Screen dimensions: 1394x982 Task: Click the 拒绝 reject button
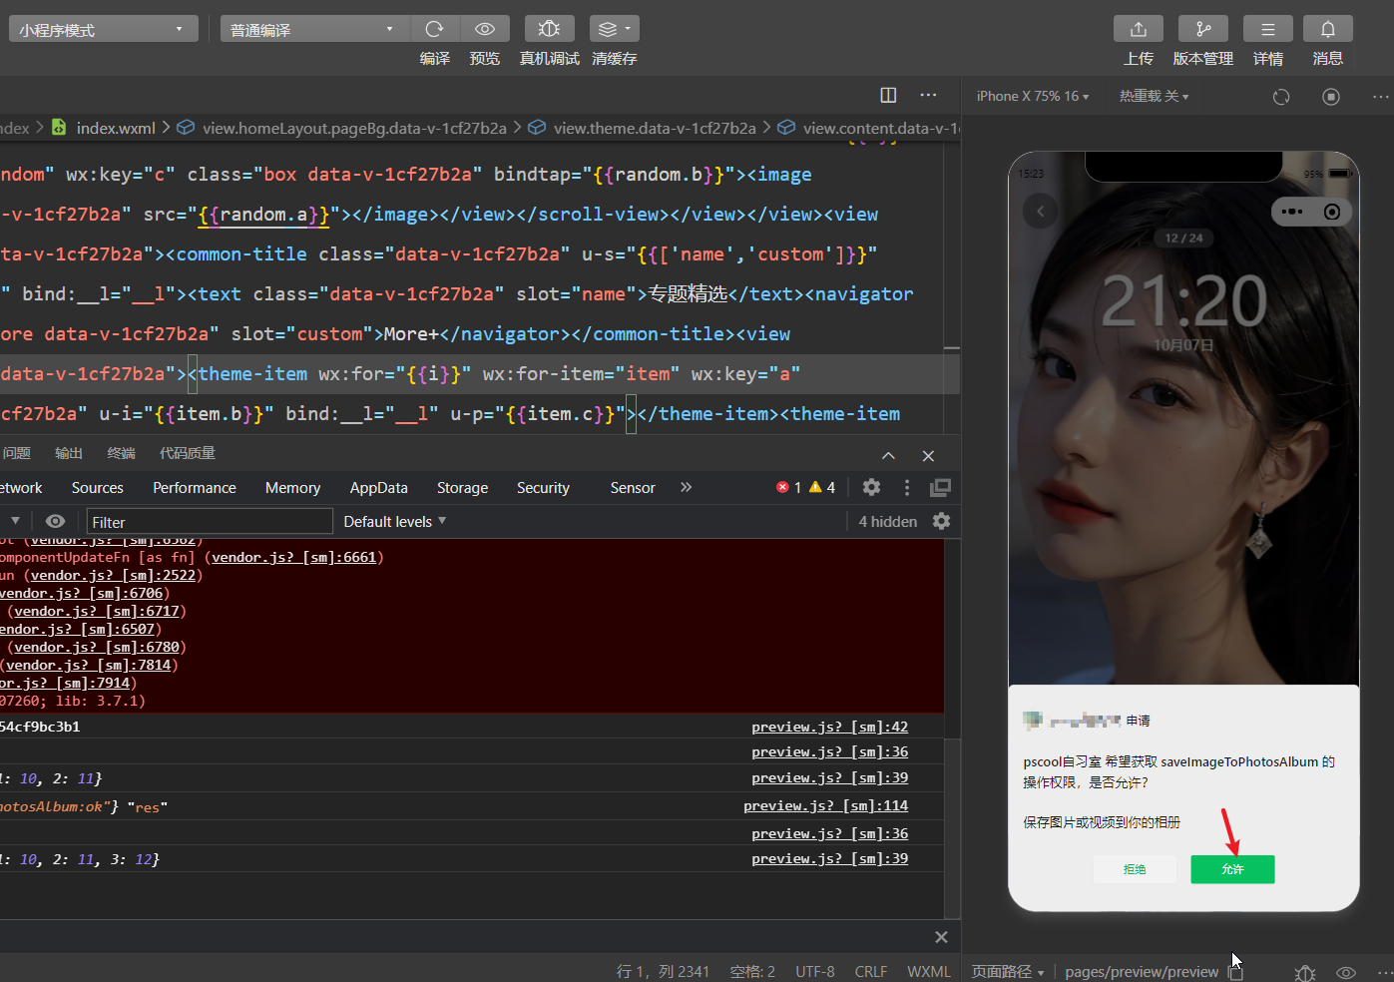click(1135, 869)
